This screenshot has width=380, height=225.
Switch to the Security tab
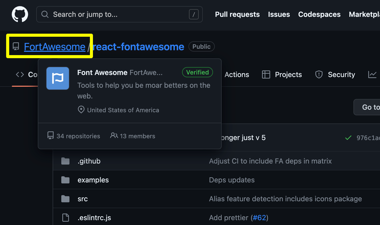(335, 74)
